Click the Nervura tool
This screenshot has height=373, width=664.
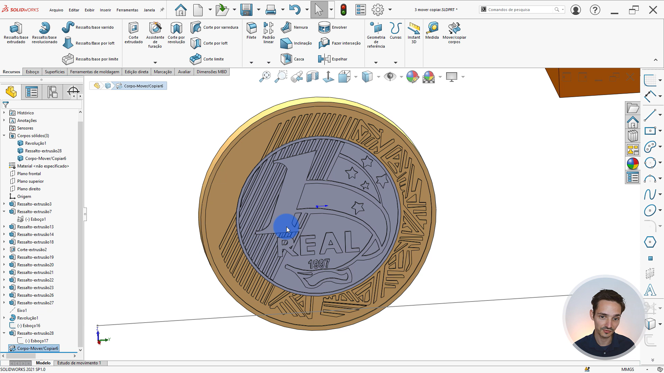294,27
